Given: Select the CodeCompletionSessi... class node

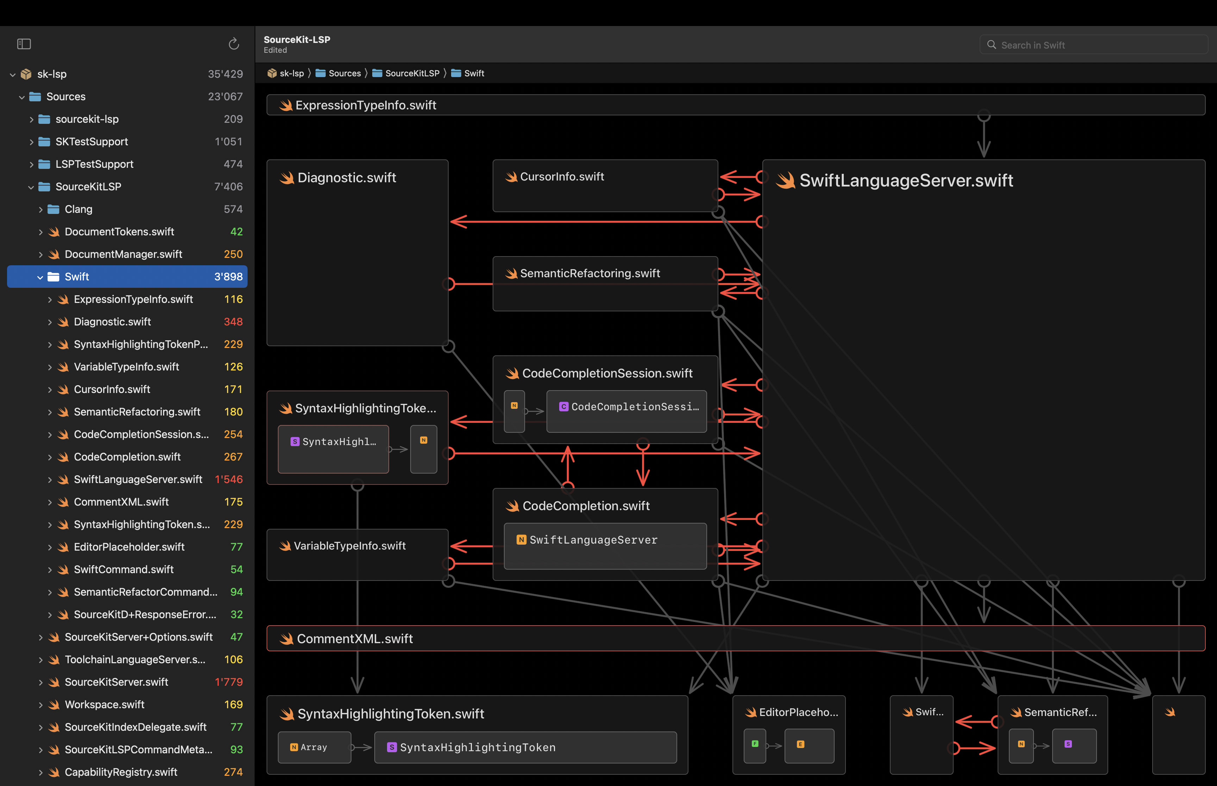Looking at the screenshot, I should pos(626,411).
